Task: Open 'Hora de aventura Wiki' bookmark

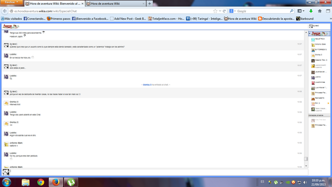Action: point(240,19)
